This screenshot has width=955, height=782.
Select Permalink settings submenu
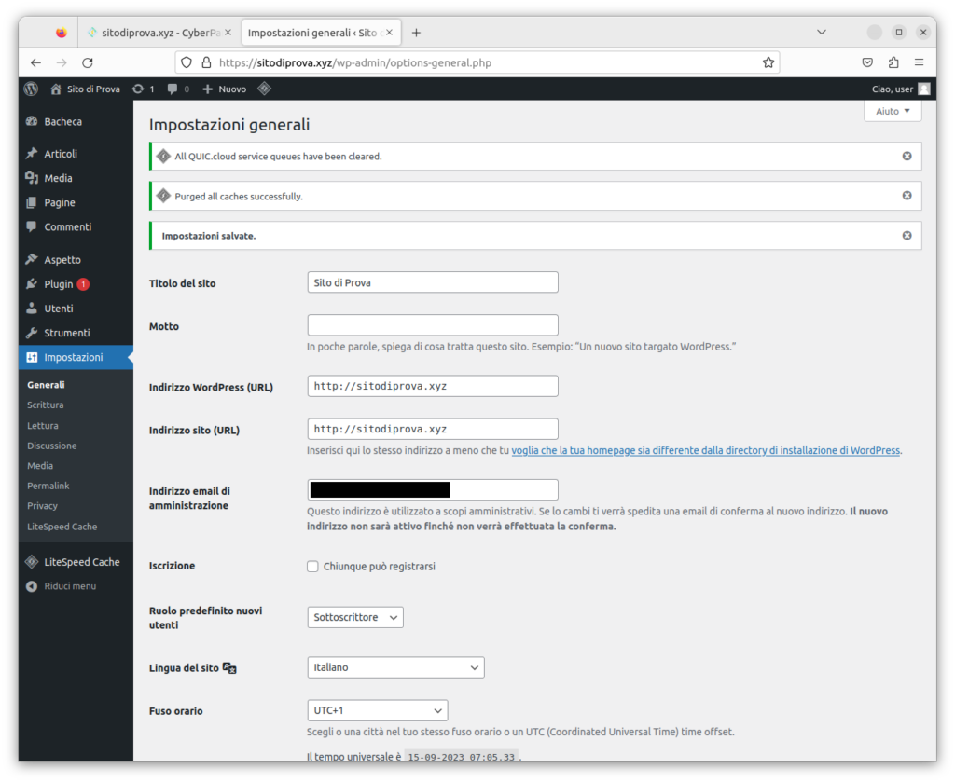[x=48, y=486]
